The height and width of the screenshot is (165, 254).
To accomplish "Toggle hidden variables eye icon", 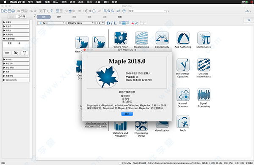I will point(16,52).
